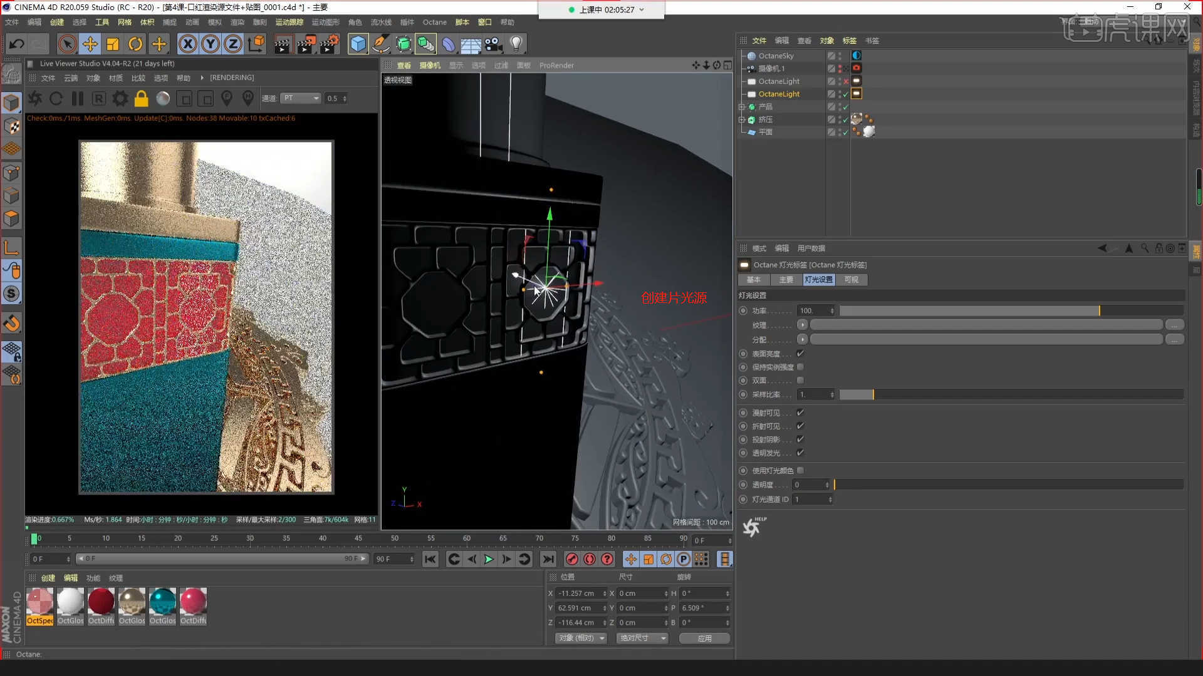The height and width of the screenshot is (676, 1203).
Task: Toggle 投射阴影 checkbox
Action: (x=800, y=439)
